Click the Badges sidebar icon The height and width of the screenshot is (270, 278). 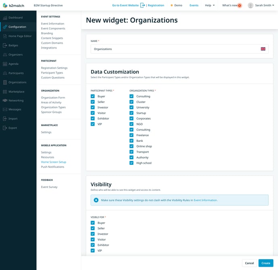[x=5, y=45]
